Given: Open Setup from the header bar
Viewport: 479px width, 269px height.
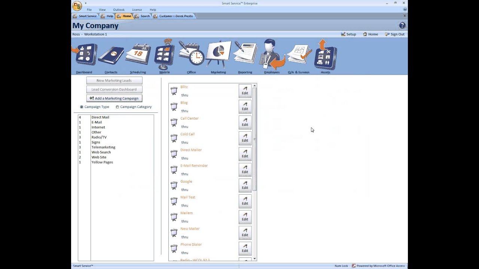Looking at the screenshot, I should coord(348,34).
